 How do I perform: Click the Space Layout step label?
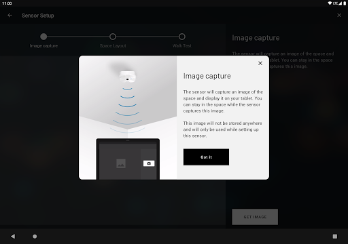click(113, 46)
